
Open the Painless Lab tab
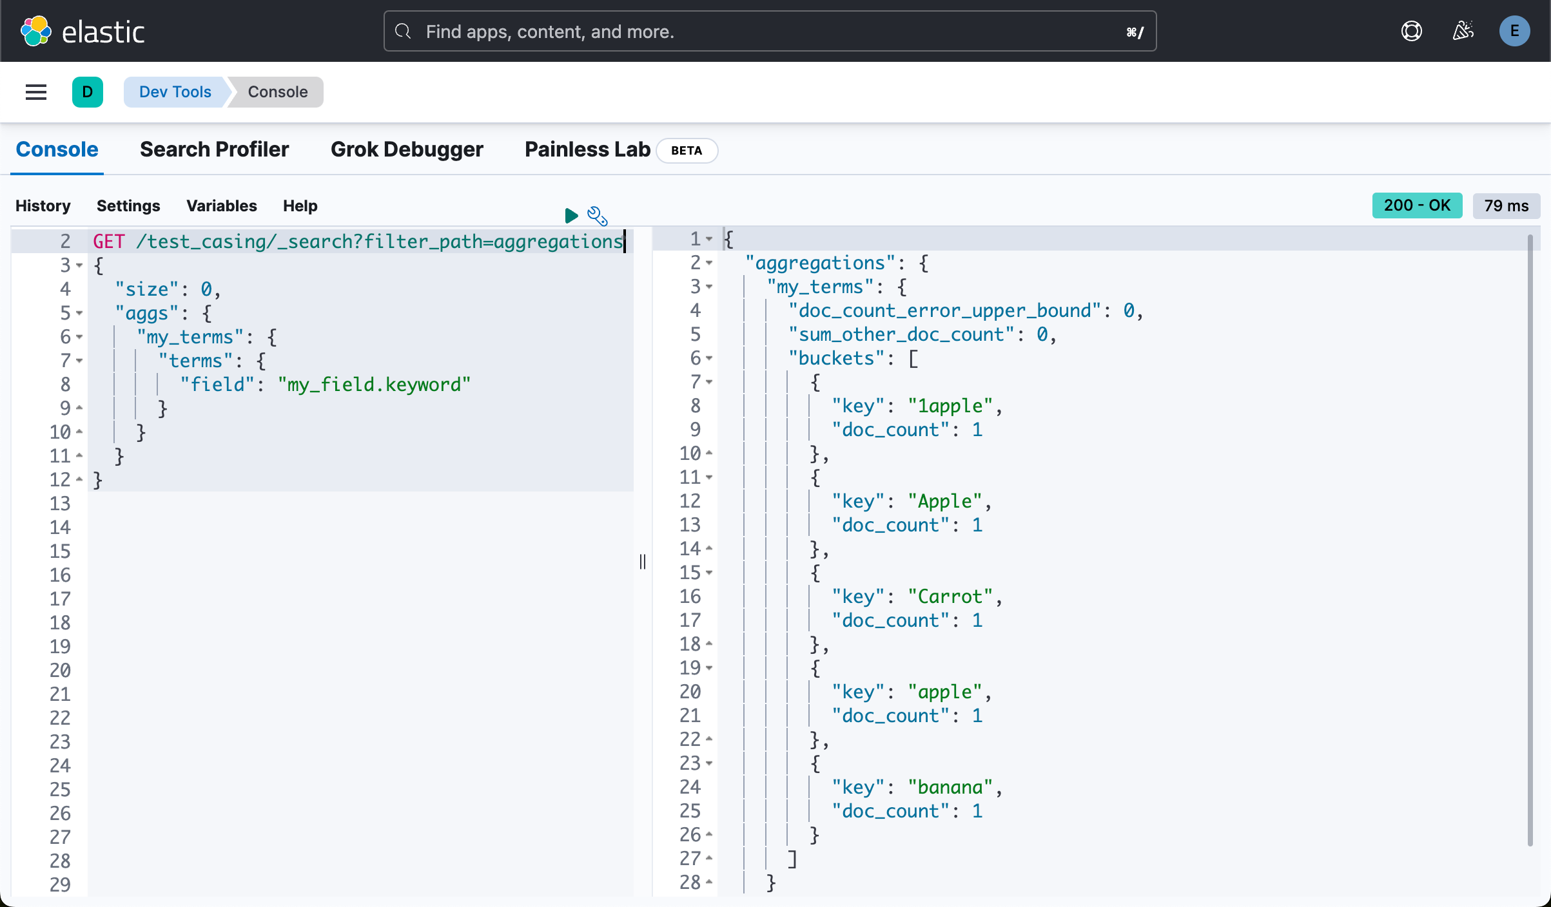587,149
